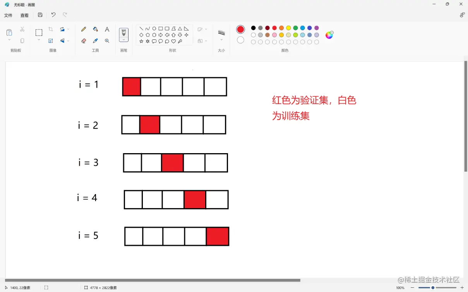The width and height of the screenshot is (468, 292).
Task: Select the Pencil tool
Action: [x=84, y=29]
